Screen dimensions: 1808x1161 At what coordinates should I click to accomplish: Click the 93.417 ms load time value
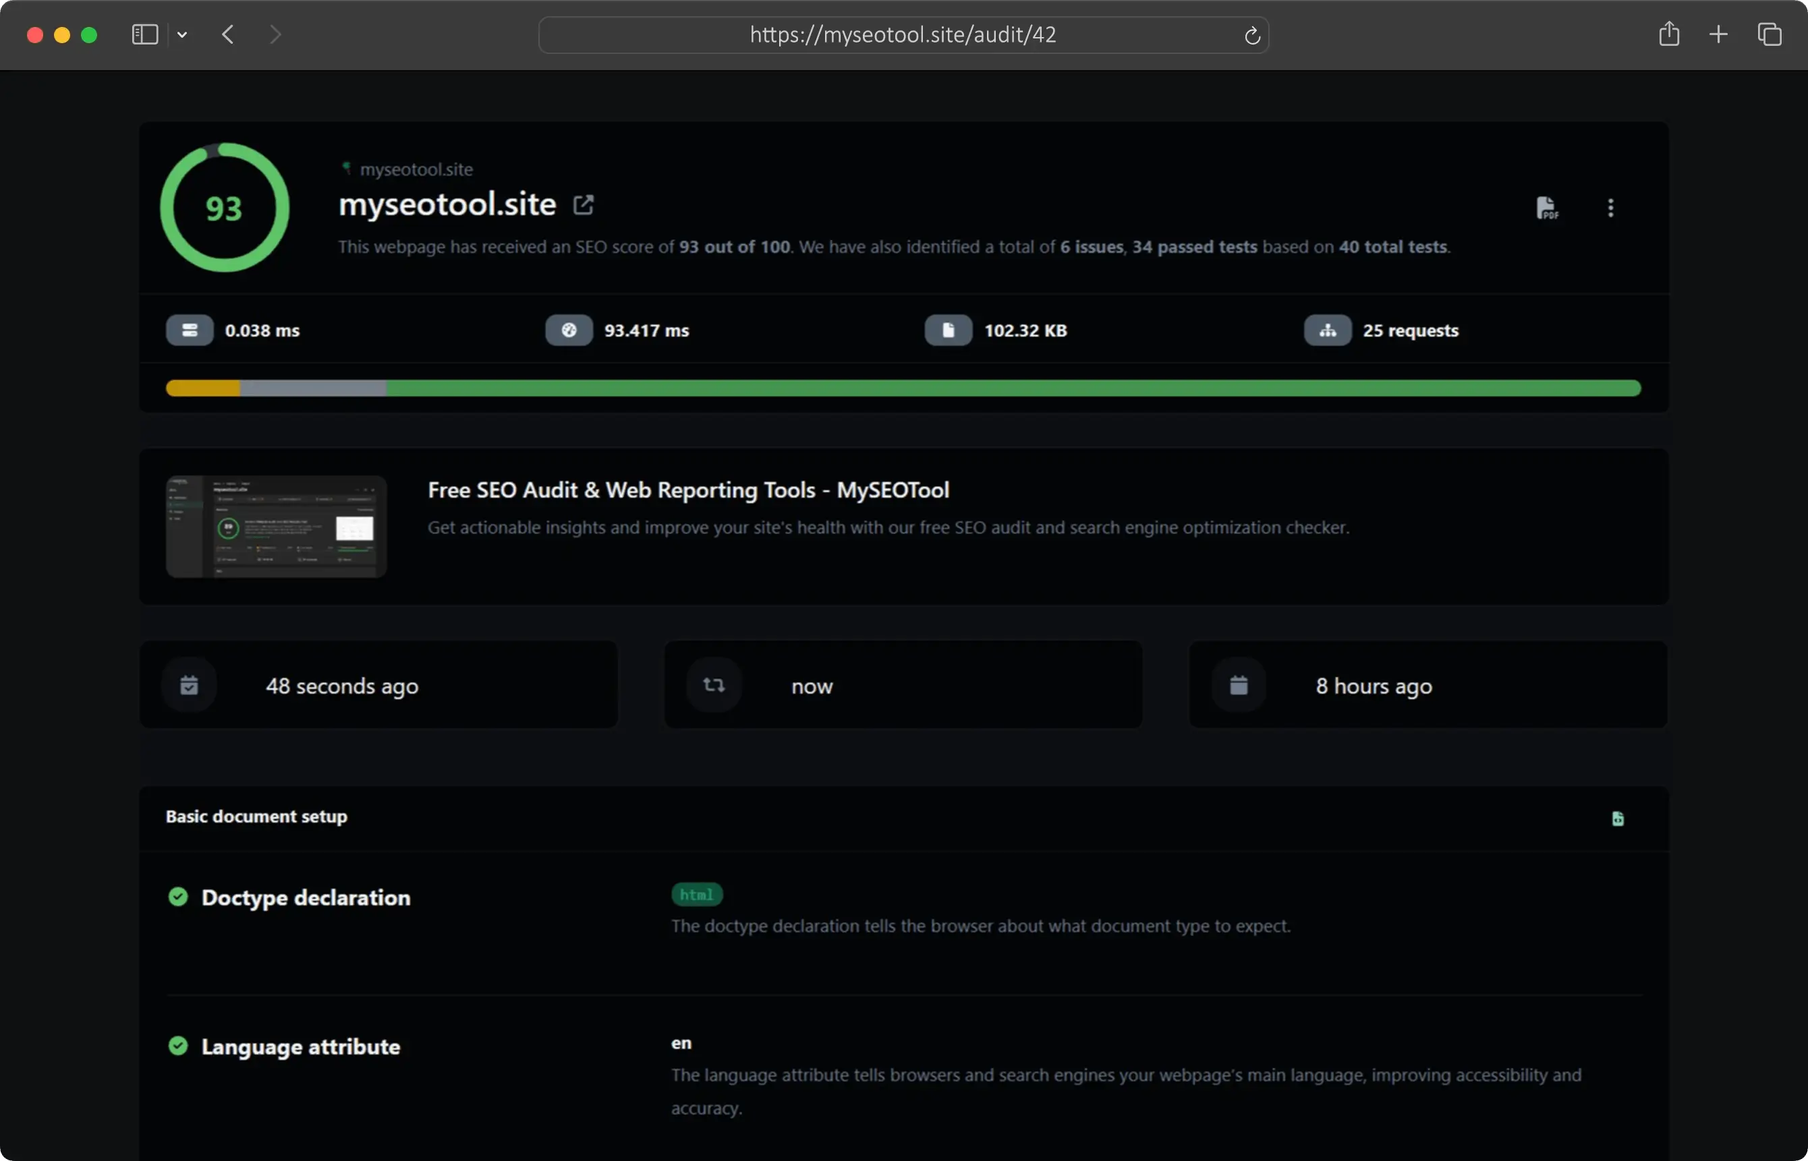click(646, 330)
